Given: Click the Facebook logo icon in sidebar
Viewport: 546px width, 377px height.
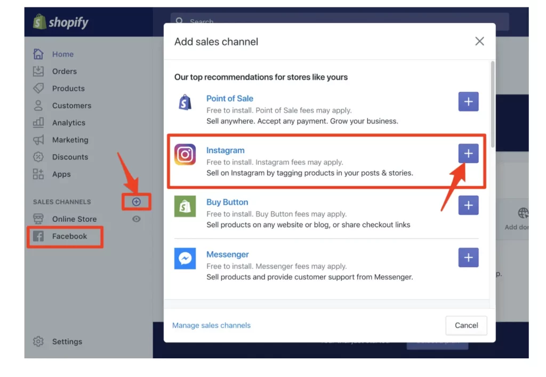Looking at the screenshot, I should point(38,236).
